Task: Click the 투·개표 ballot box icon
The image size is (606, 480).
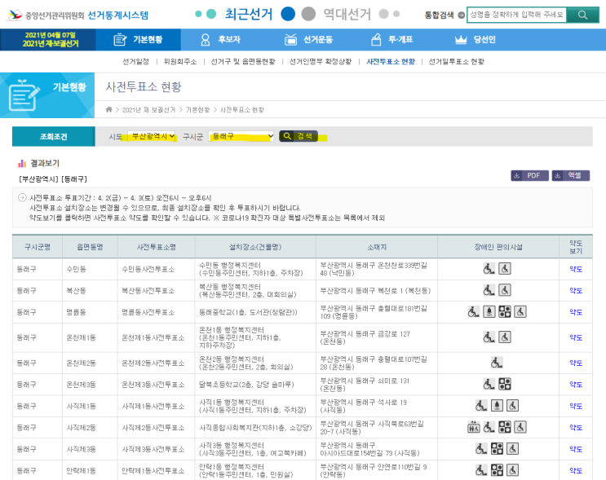Action: [376, 39]
